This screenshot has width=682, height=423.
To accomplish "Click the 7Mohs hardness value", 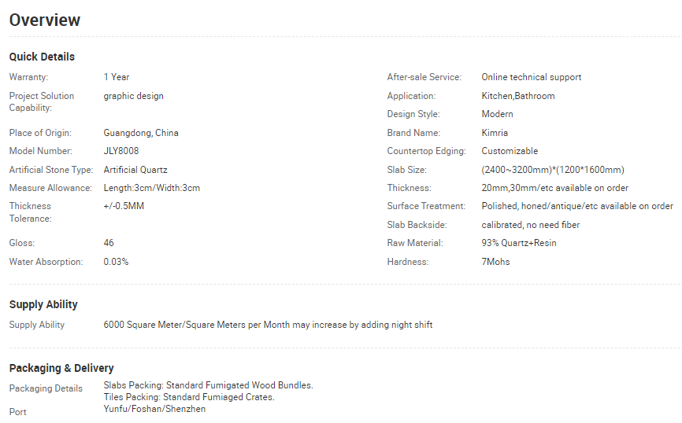I will pos(495,262).
